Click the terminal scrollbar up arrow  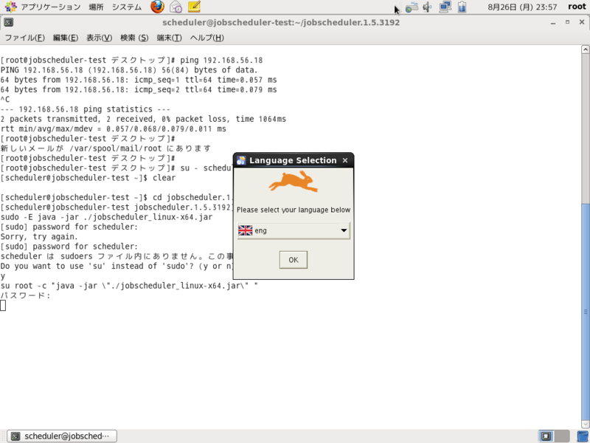click(x=586, y=49)
